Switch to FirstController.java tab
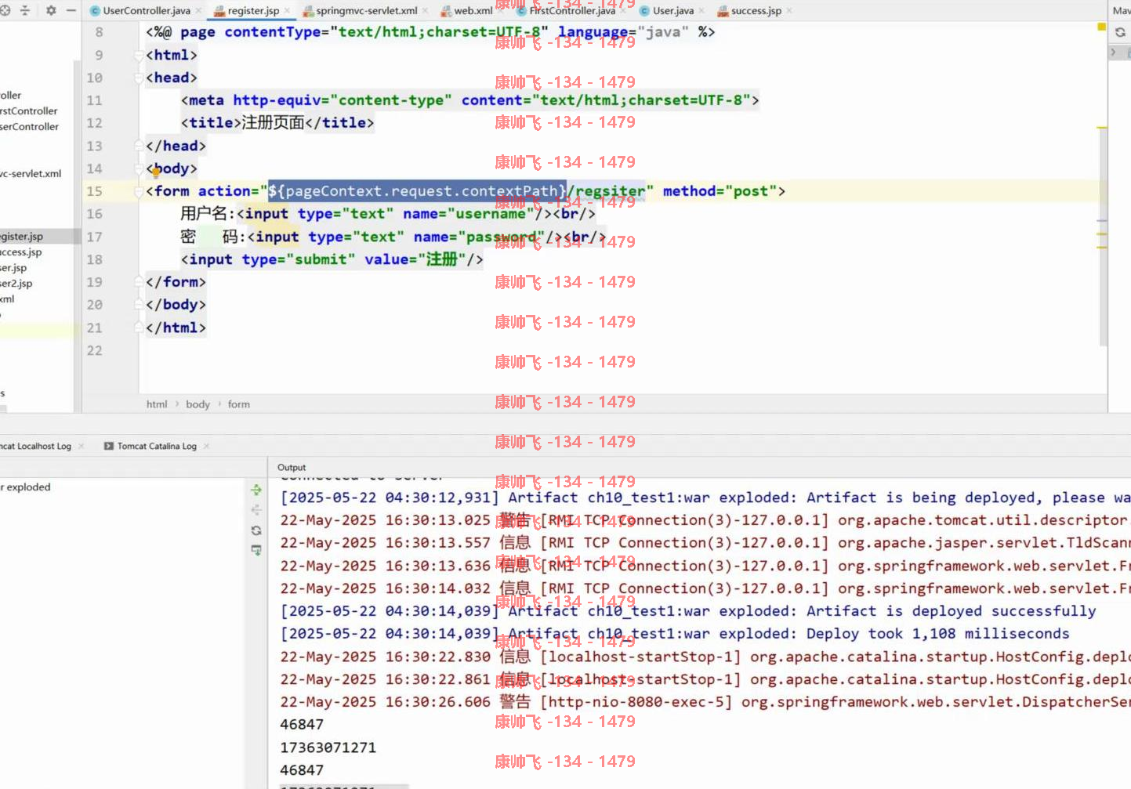This screenshot has height=789, width=1131. pos(572,11)
